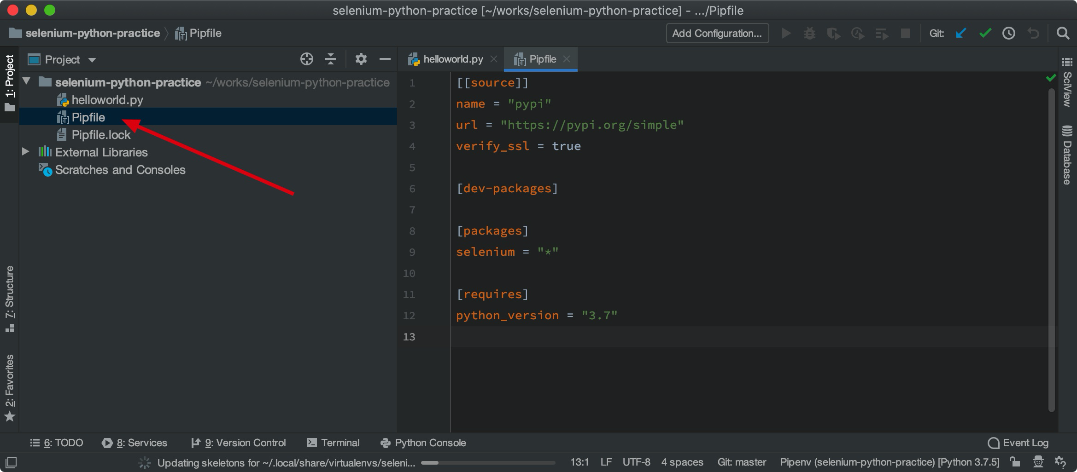The height and width of the screenshot is (472, 1077).
Task: Update project with blue Git arrow
Action: 961,33
